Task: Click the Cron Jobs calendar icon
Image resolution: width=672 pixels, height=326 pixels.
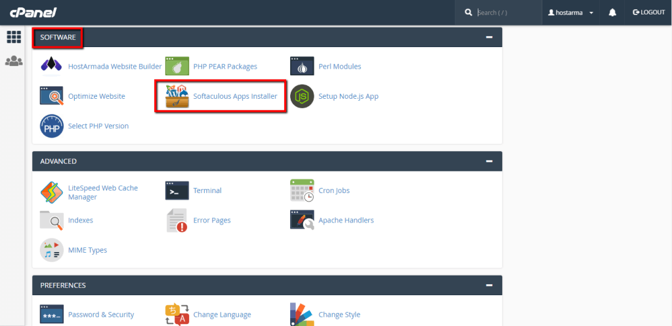Action: click(x=302, y=190)
